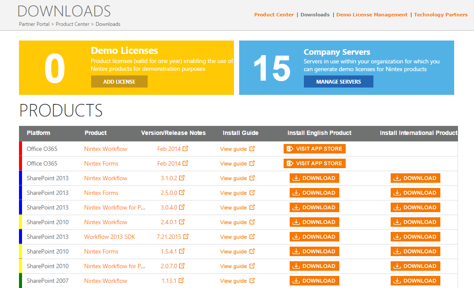Download English SharePoint 2013 Nintex Workflow
The image size is (474, 288).
tap(314, 178)
